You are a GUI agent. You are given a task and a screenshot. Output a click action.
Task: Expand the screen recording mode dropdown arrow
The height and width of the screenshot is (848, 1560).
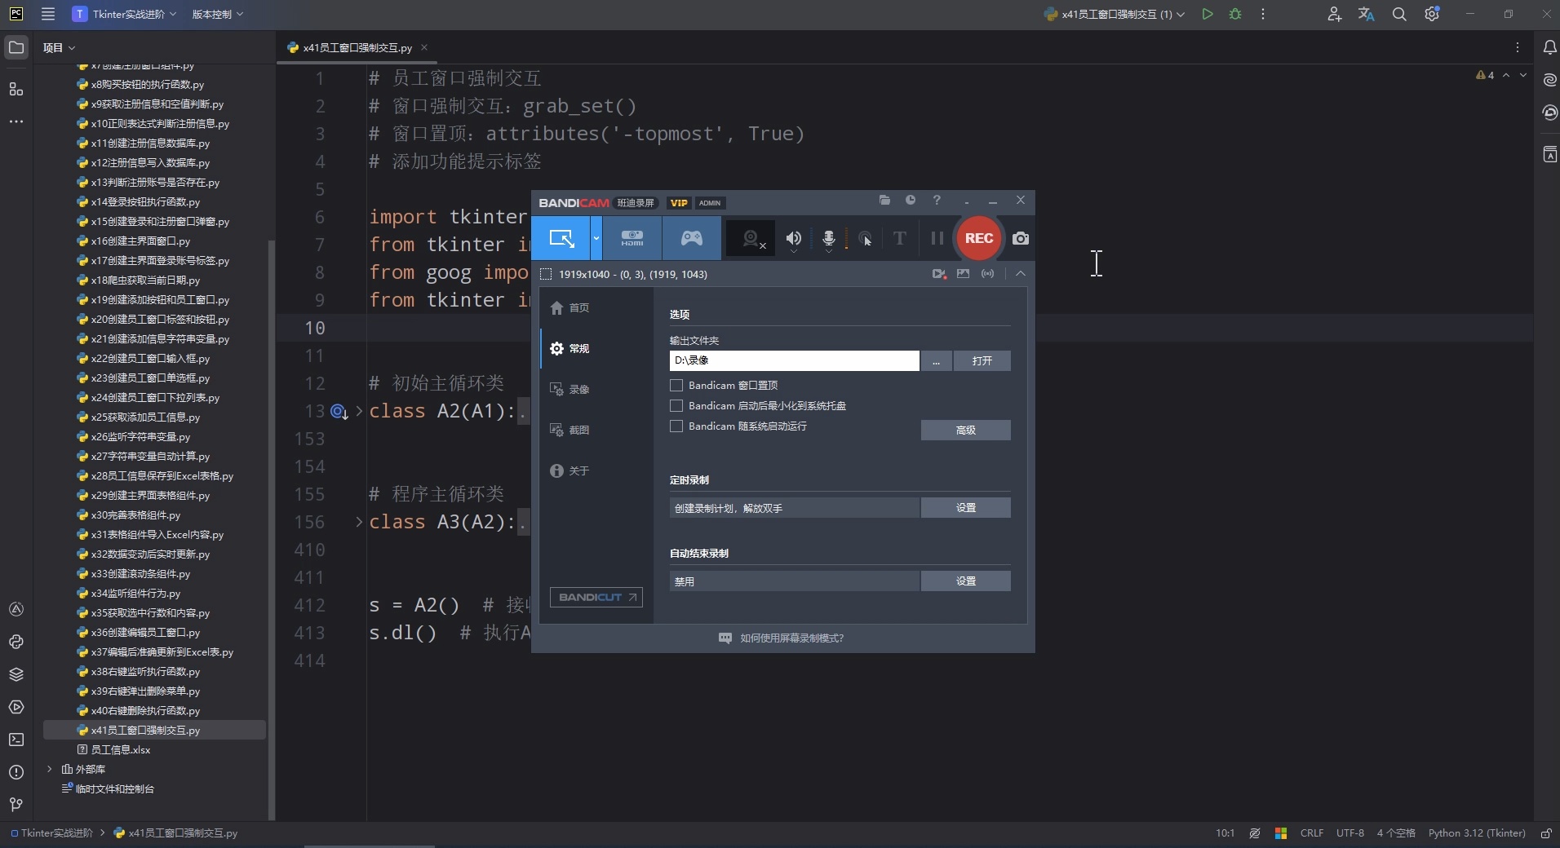[x=596, y=238]
